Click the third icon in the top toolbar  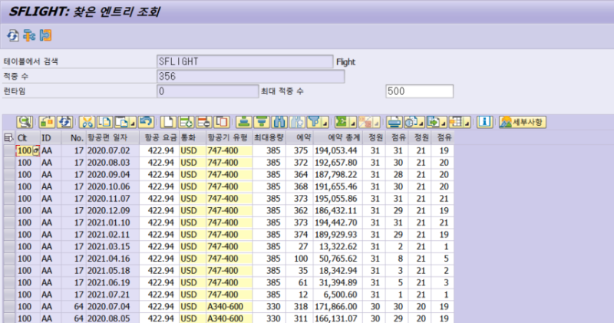click(45, 35)
